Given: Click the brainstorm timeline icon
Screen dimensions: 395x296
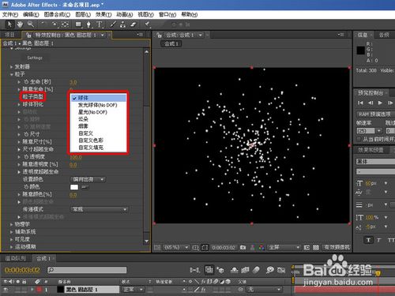Looking at the screenshot, I should [270, 270].
